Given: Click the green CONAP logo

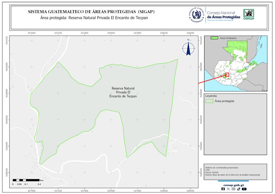Looking at the screenshot, I should (x=248, y=14).
